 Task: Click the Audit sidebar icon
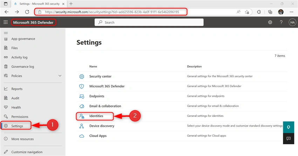(6, 98)
